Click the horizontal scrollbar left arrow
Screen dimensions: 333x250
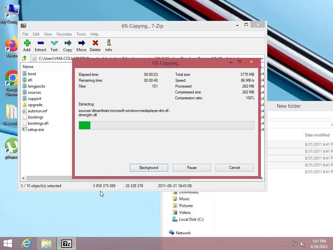coord(23,178)
